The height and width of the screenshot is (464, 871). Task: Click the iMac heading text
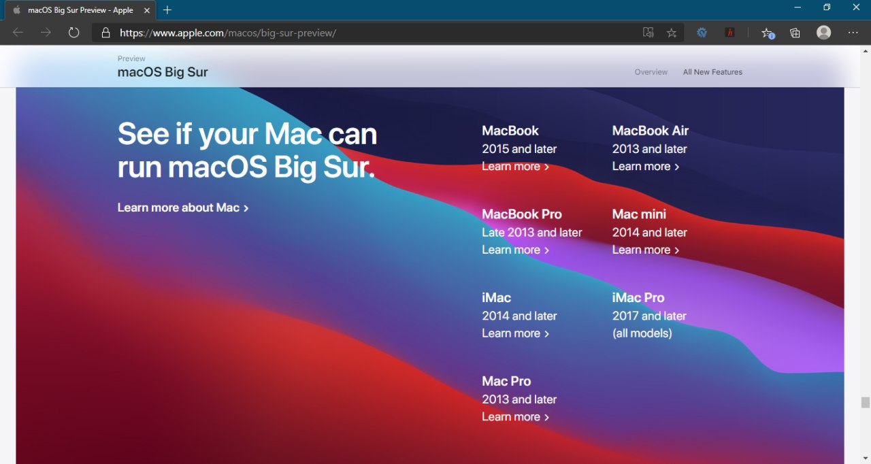click(496, 298)
